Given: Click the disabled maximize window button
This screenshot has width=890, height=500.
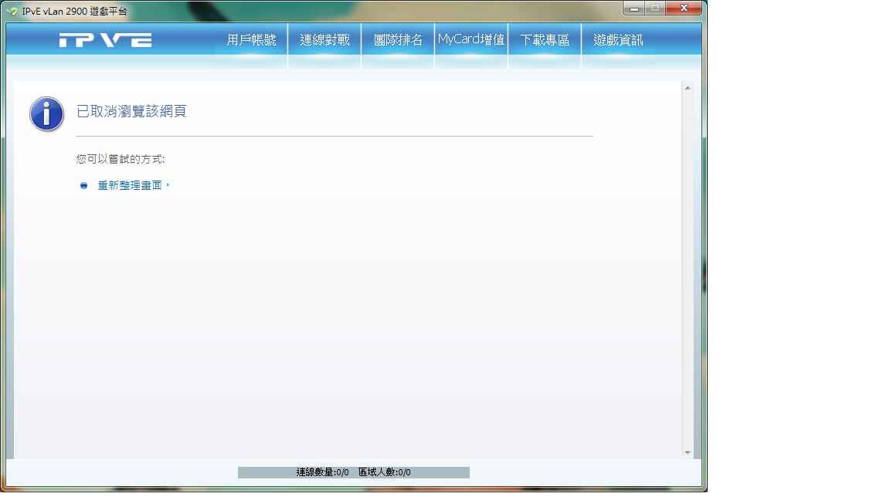Looking at the screenshot, I should [x=655, y=8].
